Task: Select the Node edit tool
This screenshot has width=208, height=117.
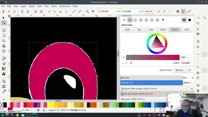Action: pyautogui.click(x=4, y=23)
